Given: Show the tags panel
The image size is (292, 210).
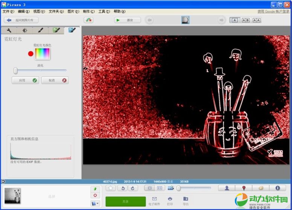Looking at the screenshot, I should [x=261, y=188].
